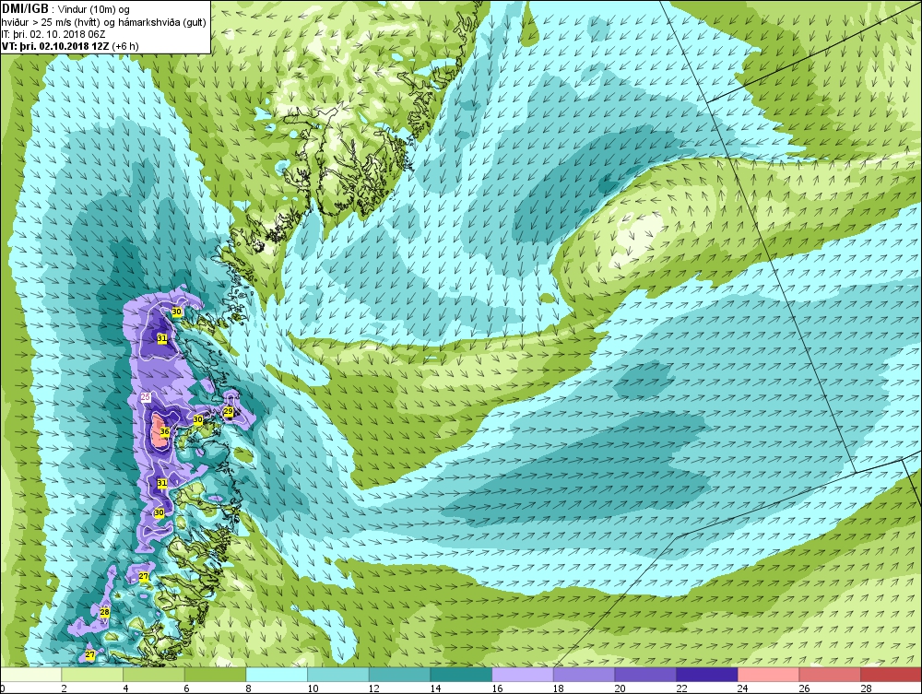Click the yellow '36' maximum gust label
The width and height of the screenshot is (922, 694).
pyautogui.click(x=165, y=431)
